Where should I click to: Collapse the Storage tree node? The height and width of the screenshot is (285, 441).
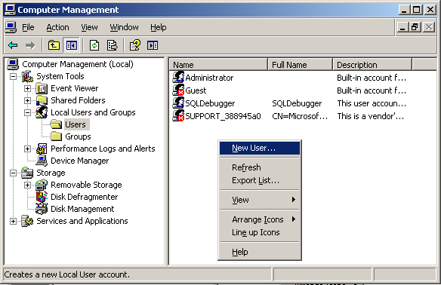(13, 173)
